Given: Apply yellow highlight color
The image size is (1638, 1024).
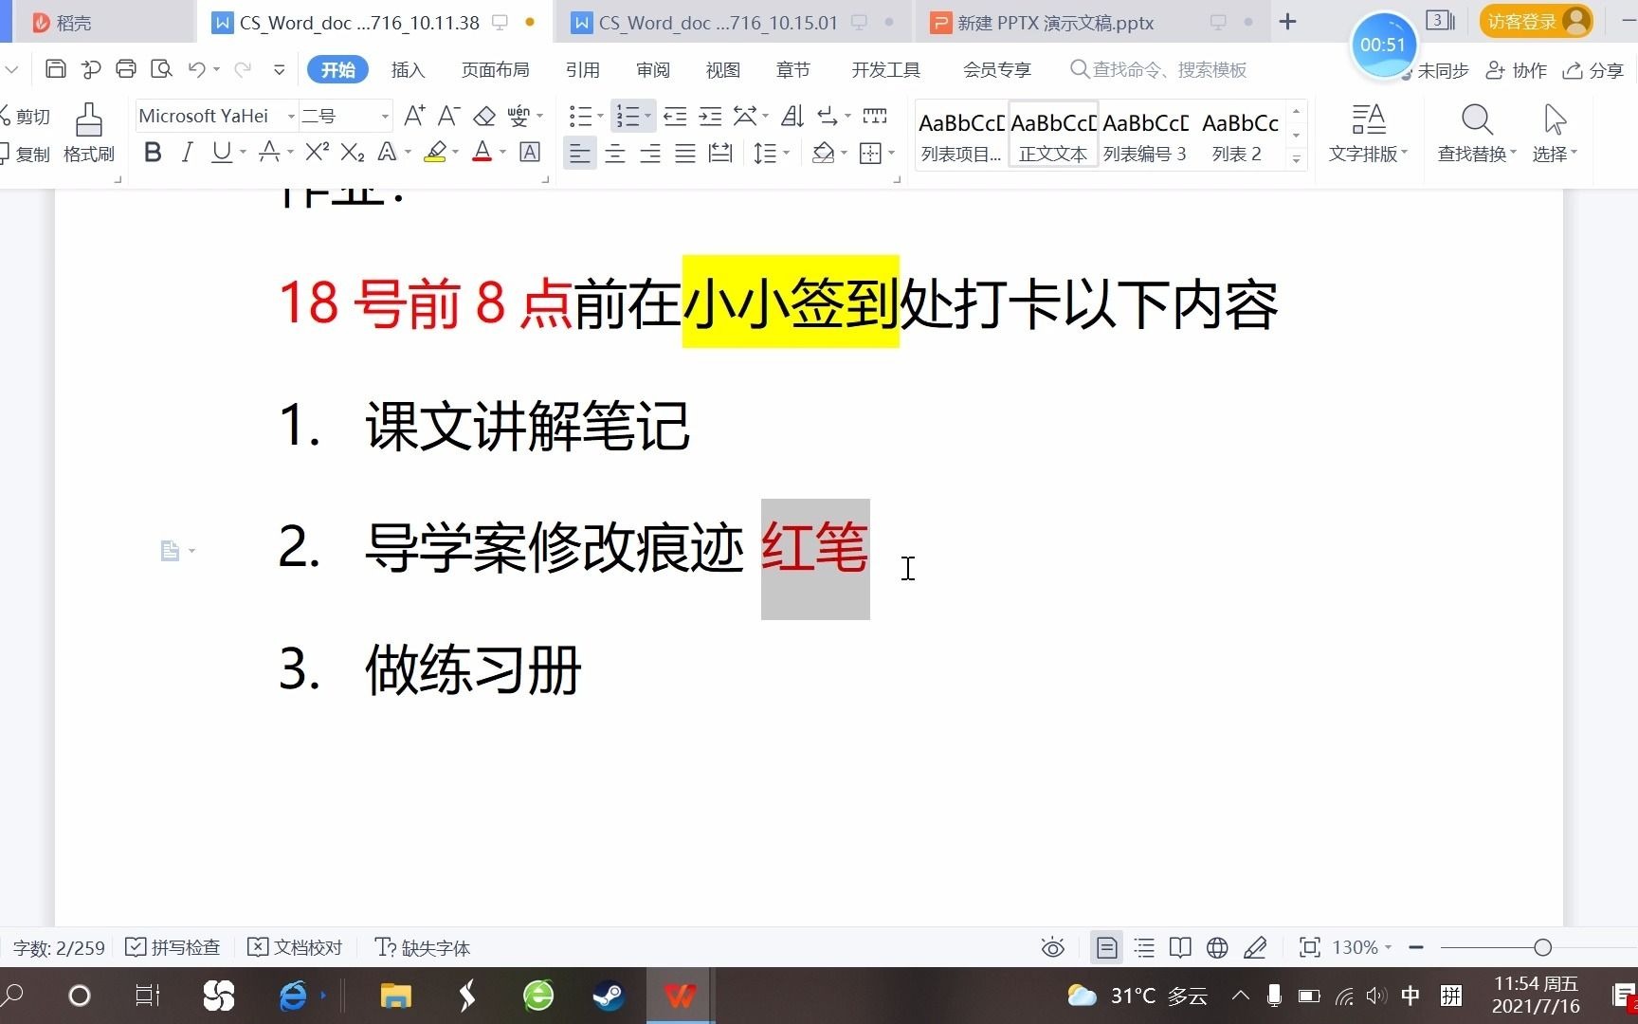Looking at the screenshot, I should click(435, 152).
